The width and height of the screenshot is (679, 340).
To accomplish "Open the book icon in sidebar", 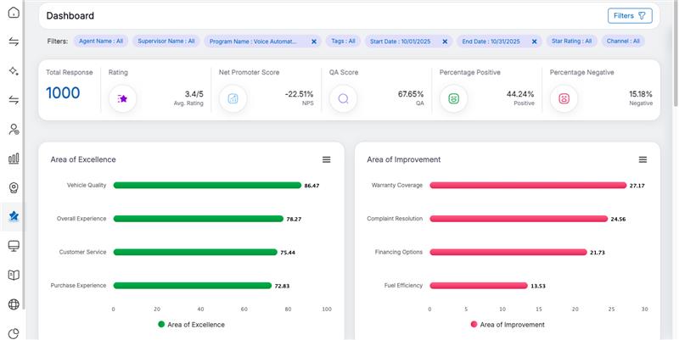I will (13, 275).
